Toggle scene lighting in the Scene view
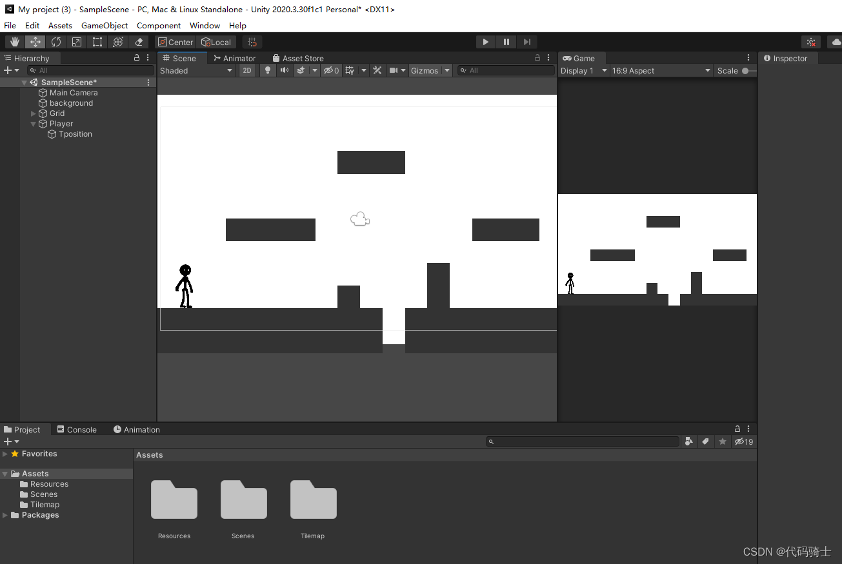 pos(267,70)
